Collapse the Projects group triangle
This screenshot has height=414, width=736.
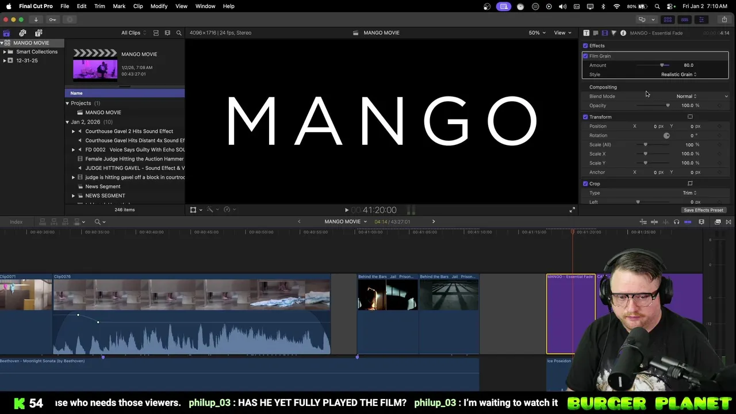point(67,103)
